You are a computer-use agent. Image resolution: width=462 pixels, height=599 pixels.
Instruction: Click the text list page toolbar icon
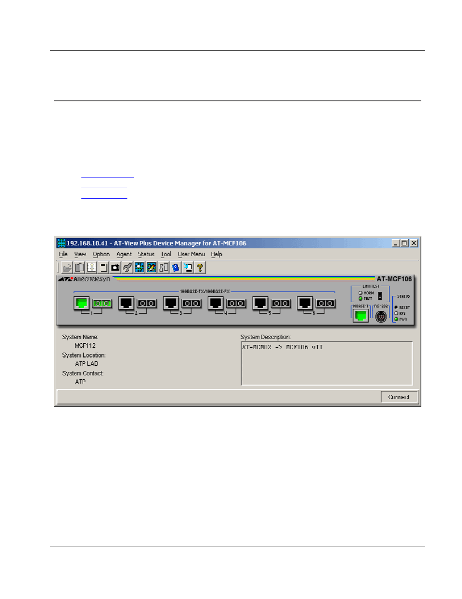pos(103,267)
